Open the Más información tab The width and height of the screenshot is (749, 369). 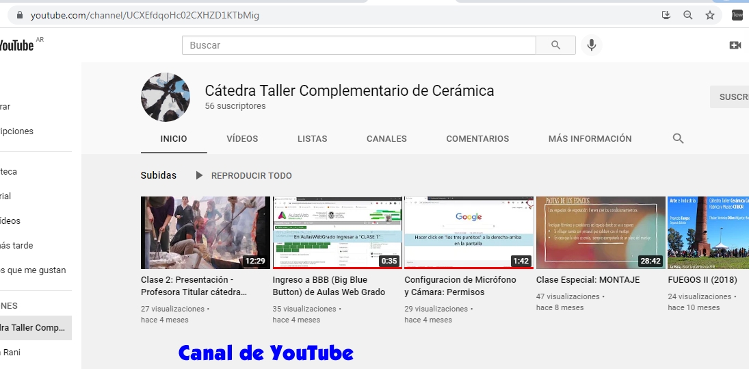590,138
